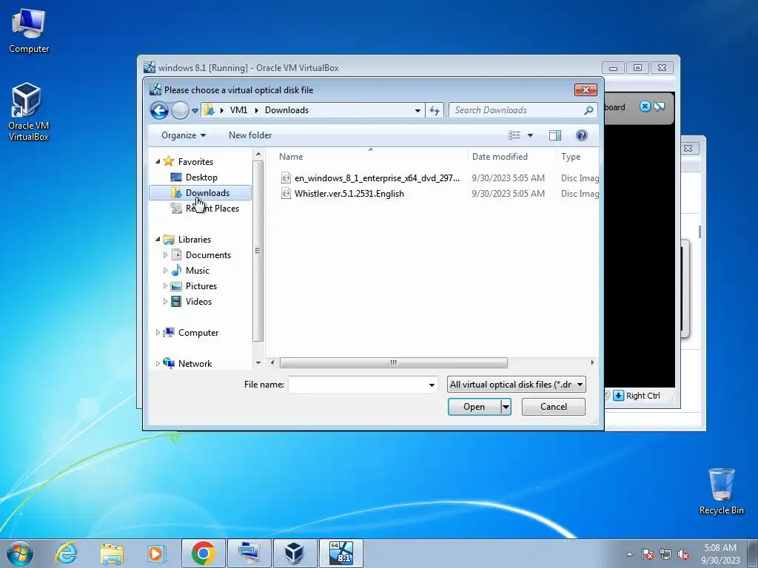Click the search magnifier icon

click(x=588, y=110)
